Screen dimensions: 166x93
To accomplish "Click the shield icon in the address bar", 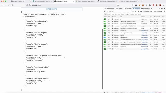I will coord(27,5).
